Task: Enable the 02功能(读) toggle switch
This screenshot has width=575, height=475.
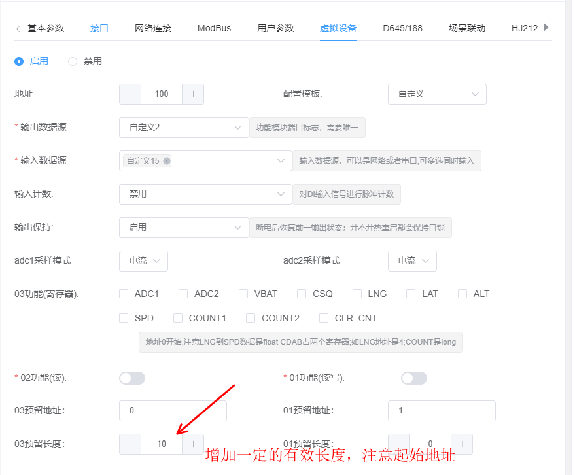Action: click(132, 378)
